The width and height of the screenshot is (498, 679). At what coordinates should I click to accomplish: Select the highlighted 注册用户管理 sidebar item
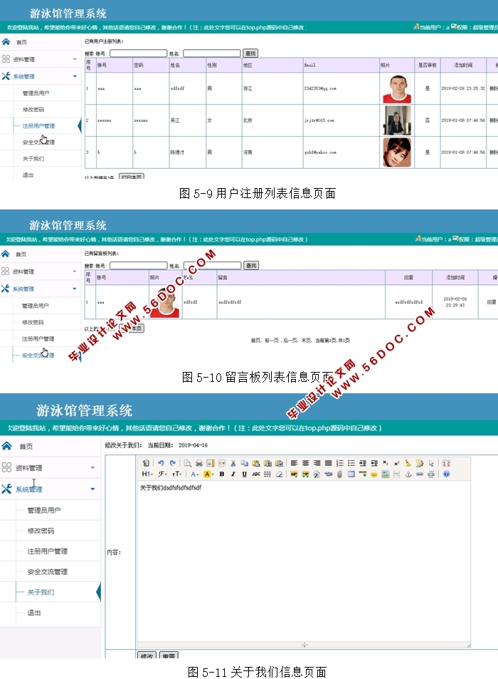tap(38, 126)
